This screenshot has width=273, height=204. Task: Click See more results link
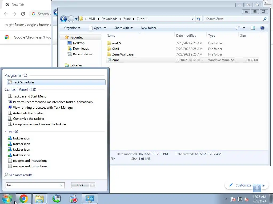21,175
